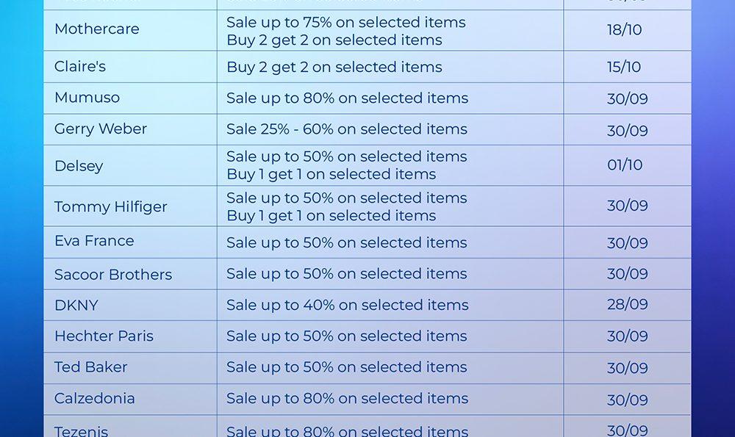Click the Delsey brand name
The height and width of the screenshot is (437, 735).
(79, 166)
